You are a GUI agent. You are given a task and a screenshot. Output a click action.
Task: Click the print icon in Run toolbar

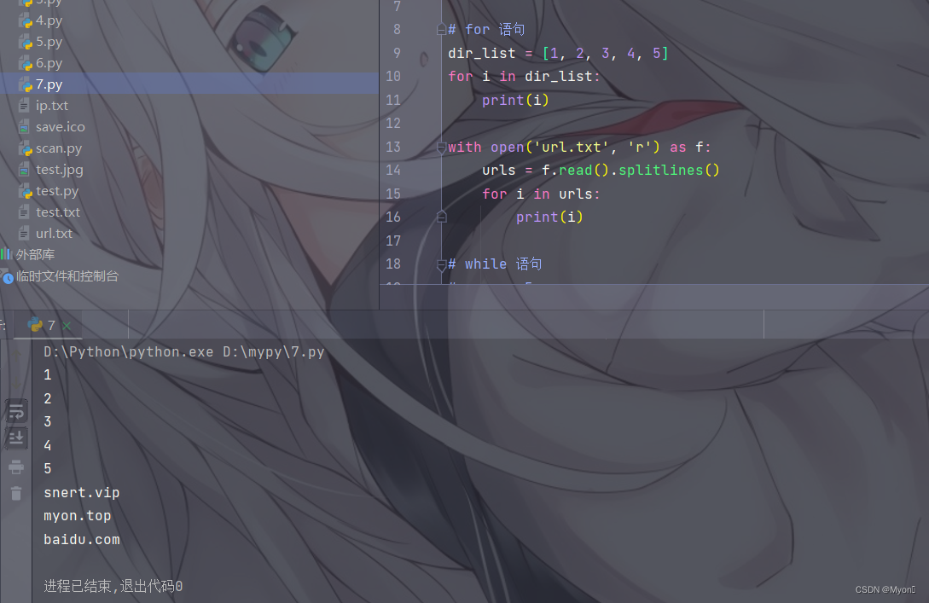coord(16,467)
